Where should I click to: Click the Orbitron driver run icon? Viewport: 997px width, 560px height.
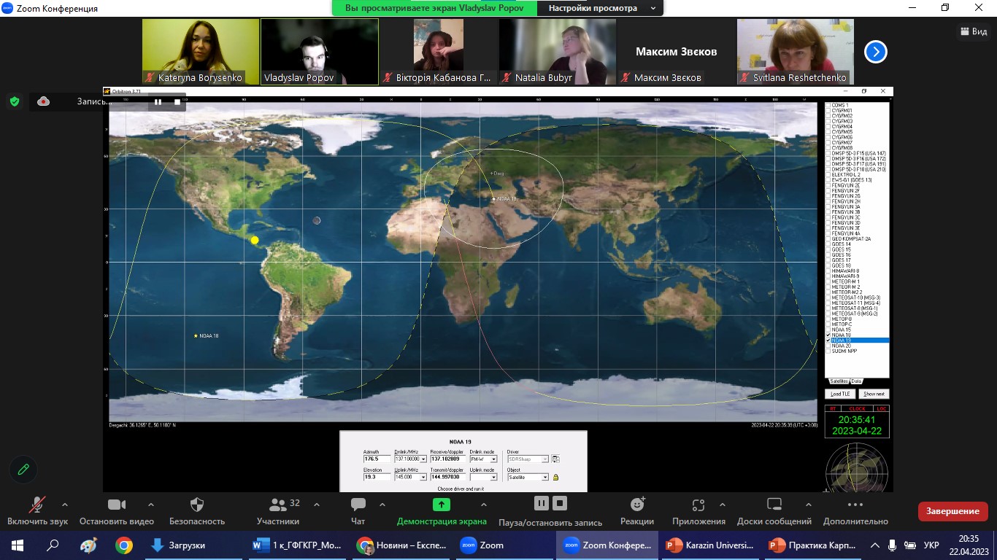coord(555,459)
